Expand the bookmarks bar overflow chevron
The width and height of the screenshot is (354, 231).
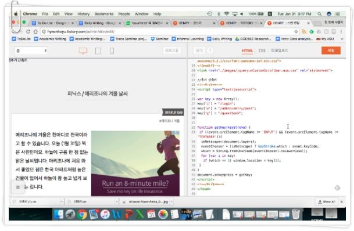342,39
